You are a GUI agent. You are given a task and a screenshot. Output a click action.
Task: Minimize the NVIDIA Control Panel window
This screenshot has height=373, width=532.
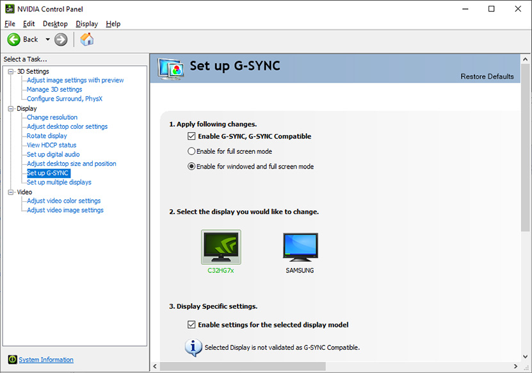[x=465, y=9]
